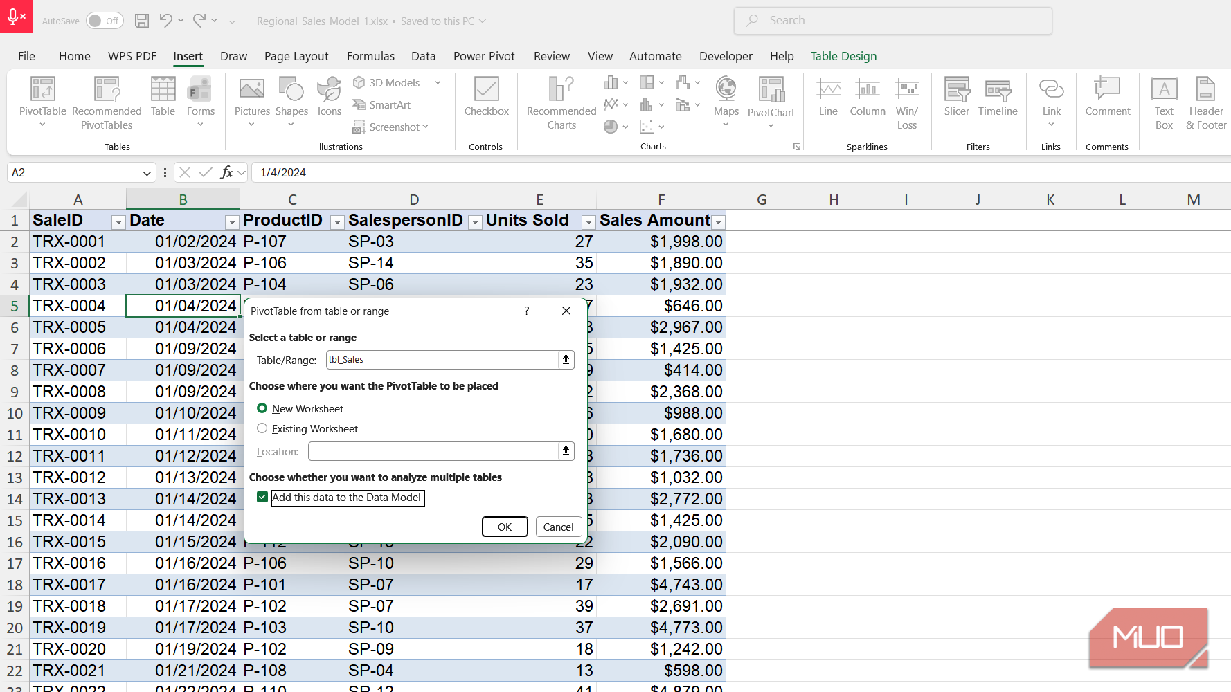Open the ProductID column filter dropdown
The height and width of the screenshot is (692, 1231).
[337, 222]
